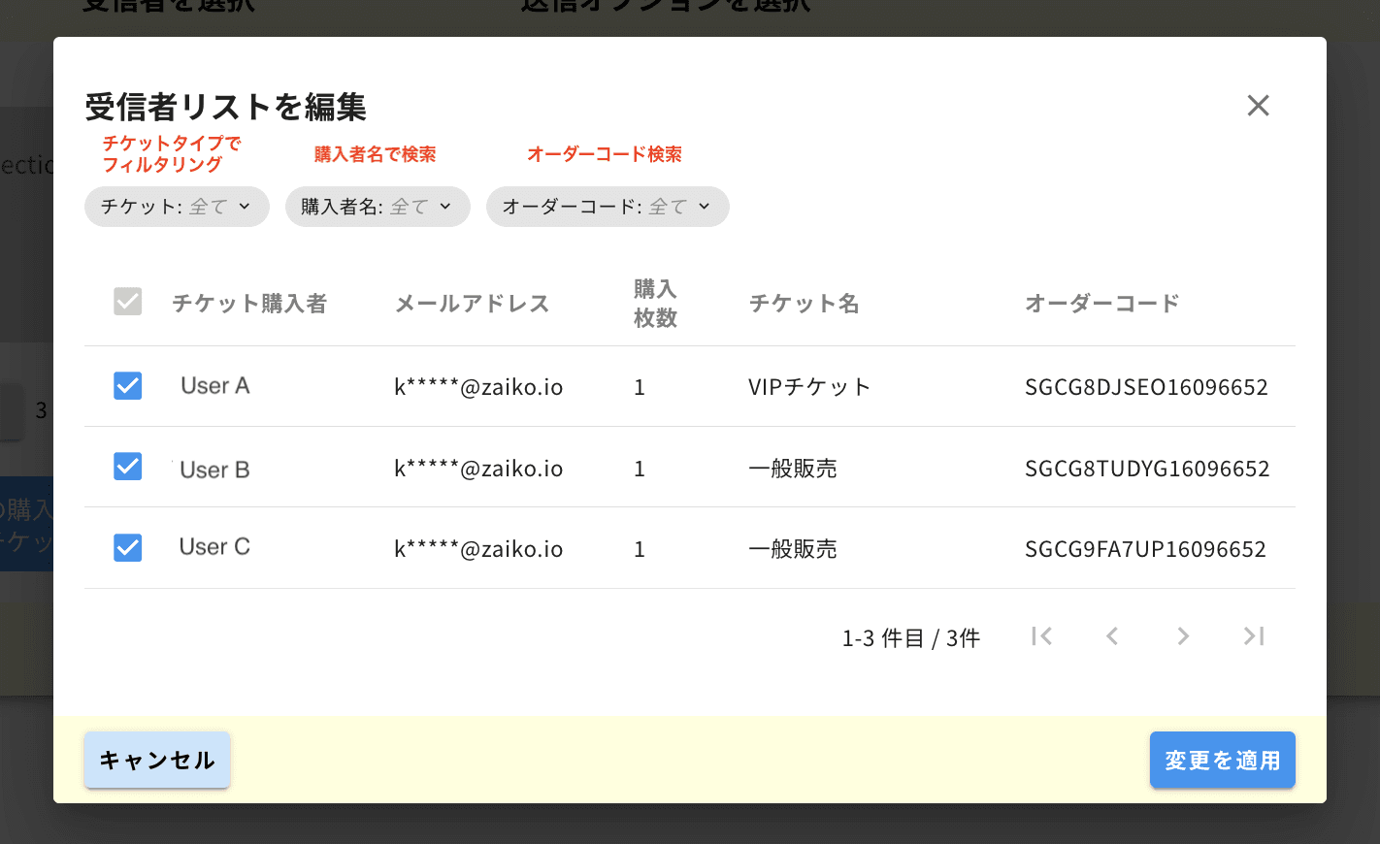Expand the chevron on the purchaser name filter
The height and width of the screenshot is (844, 1380).
point(445,207)
